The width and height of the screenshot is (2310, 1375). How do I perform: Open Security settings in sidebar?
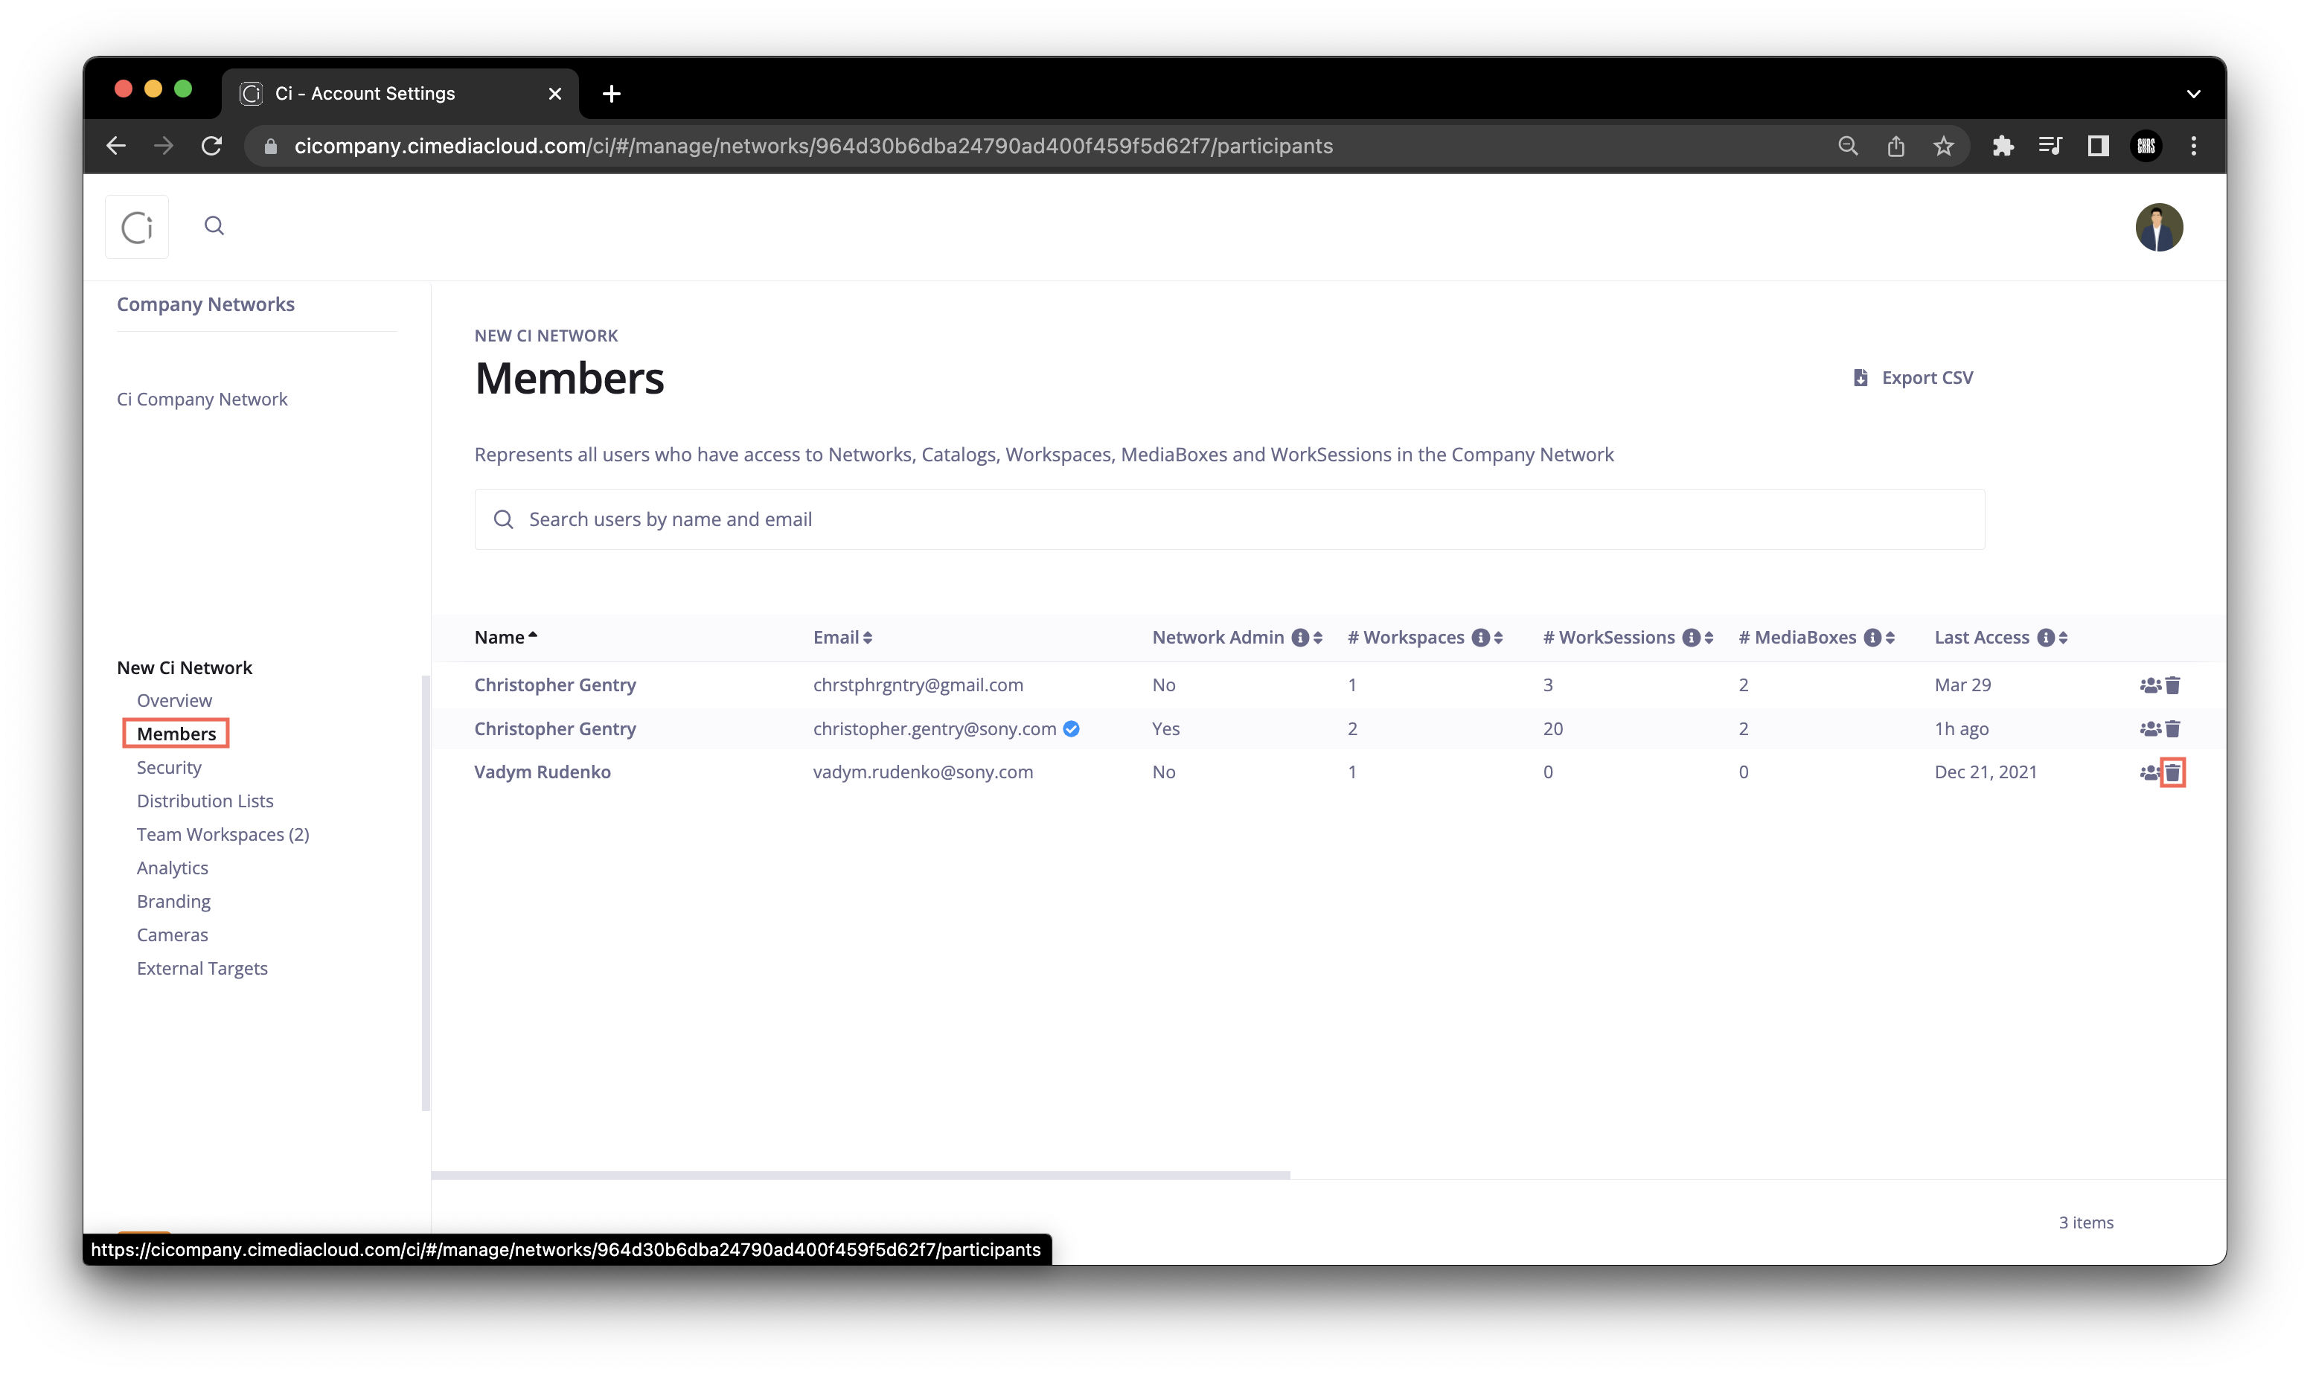[169, 768]
